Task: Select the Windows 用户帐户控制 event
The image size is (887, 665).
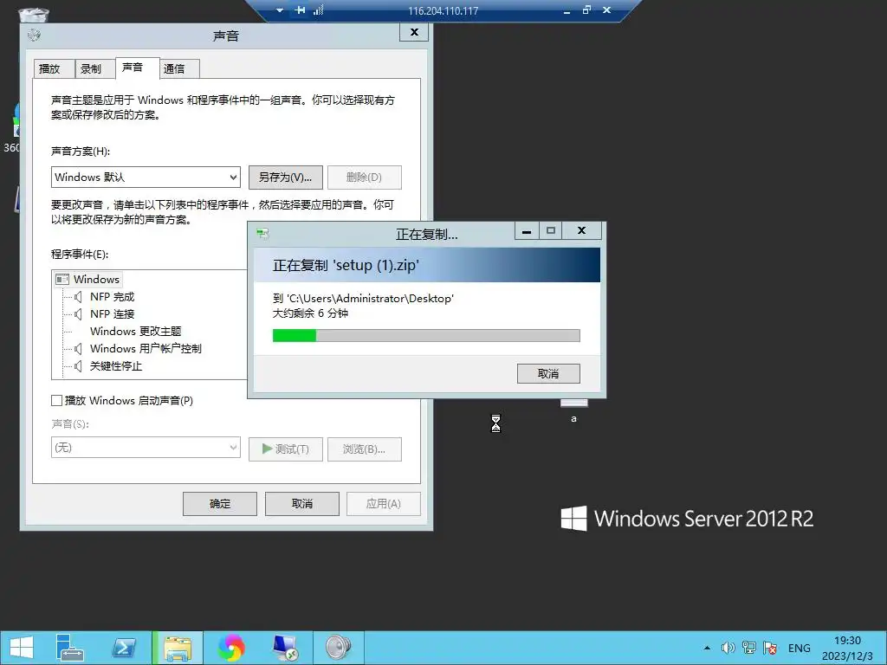Action: tap(146, 349)
